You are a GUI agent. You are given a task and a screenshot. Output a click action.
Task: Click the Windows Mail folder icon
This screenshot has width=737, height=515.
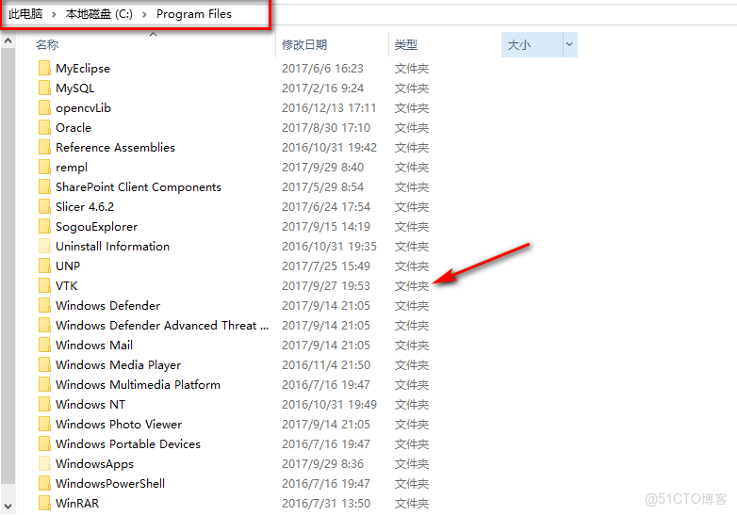tap(44, 345)
